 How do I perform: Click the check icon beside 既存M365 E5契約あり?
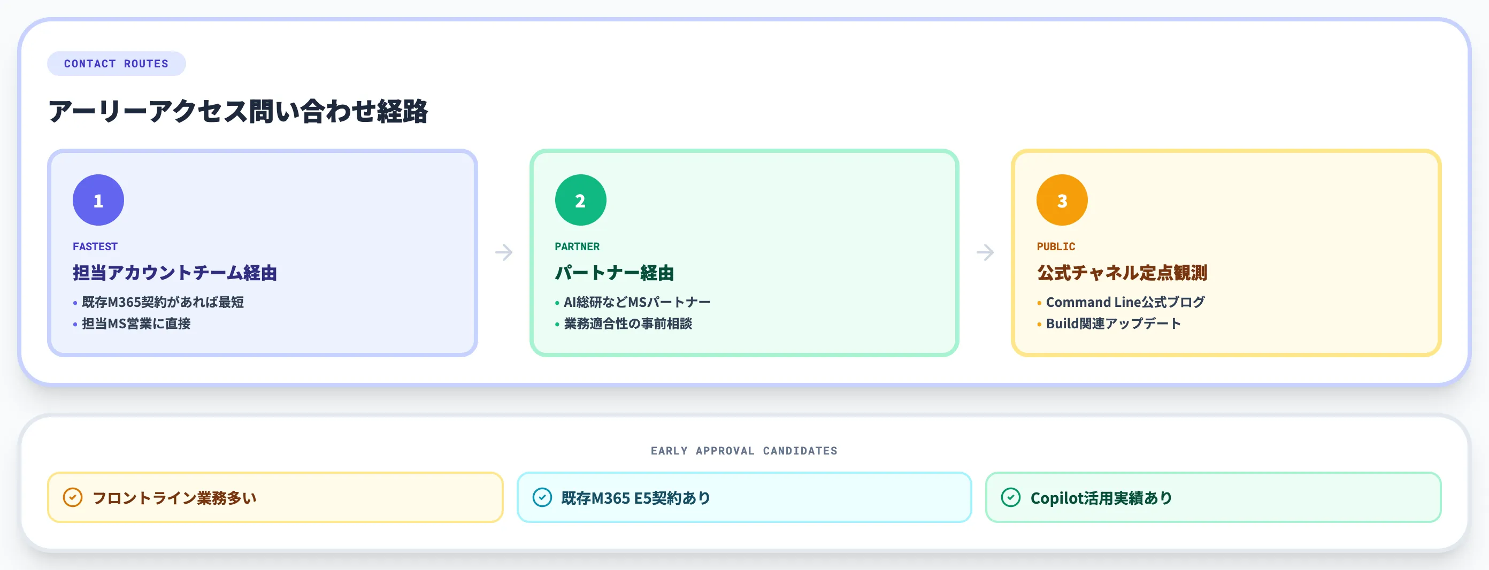click(542, 497)
